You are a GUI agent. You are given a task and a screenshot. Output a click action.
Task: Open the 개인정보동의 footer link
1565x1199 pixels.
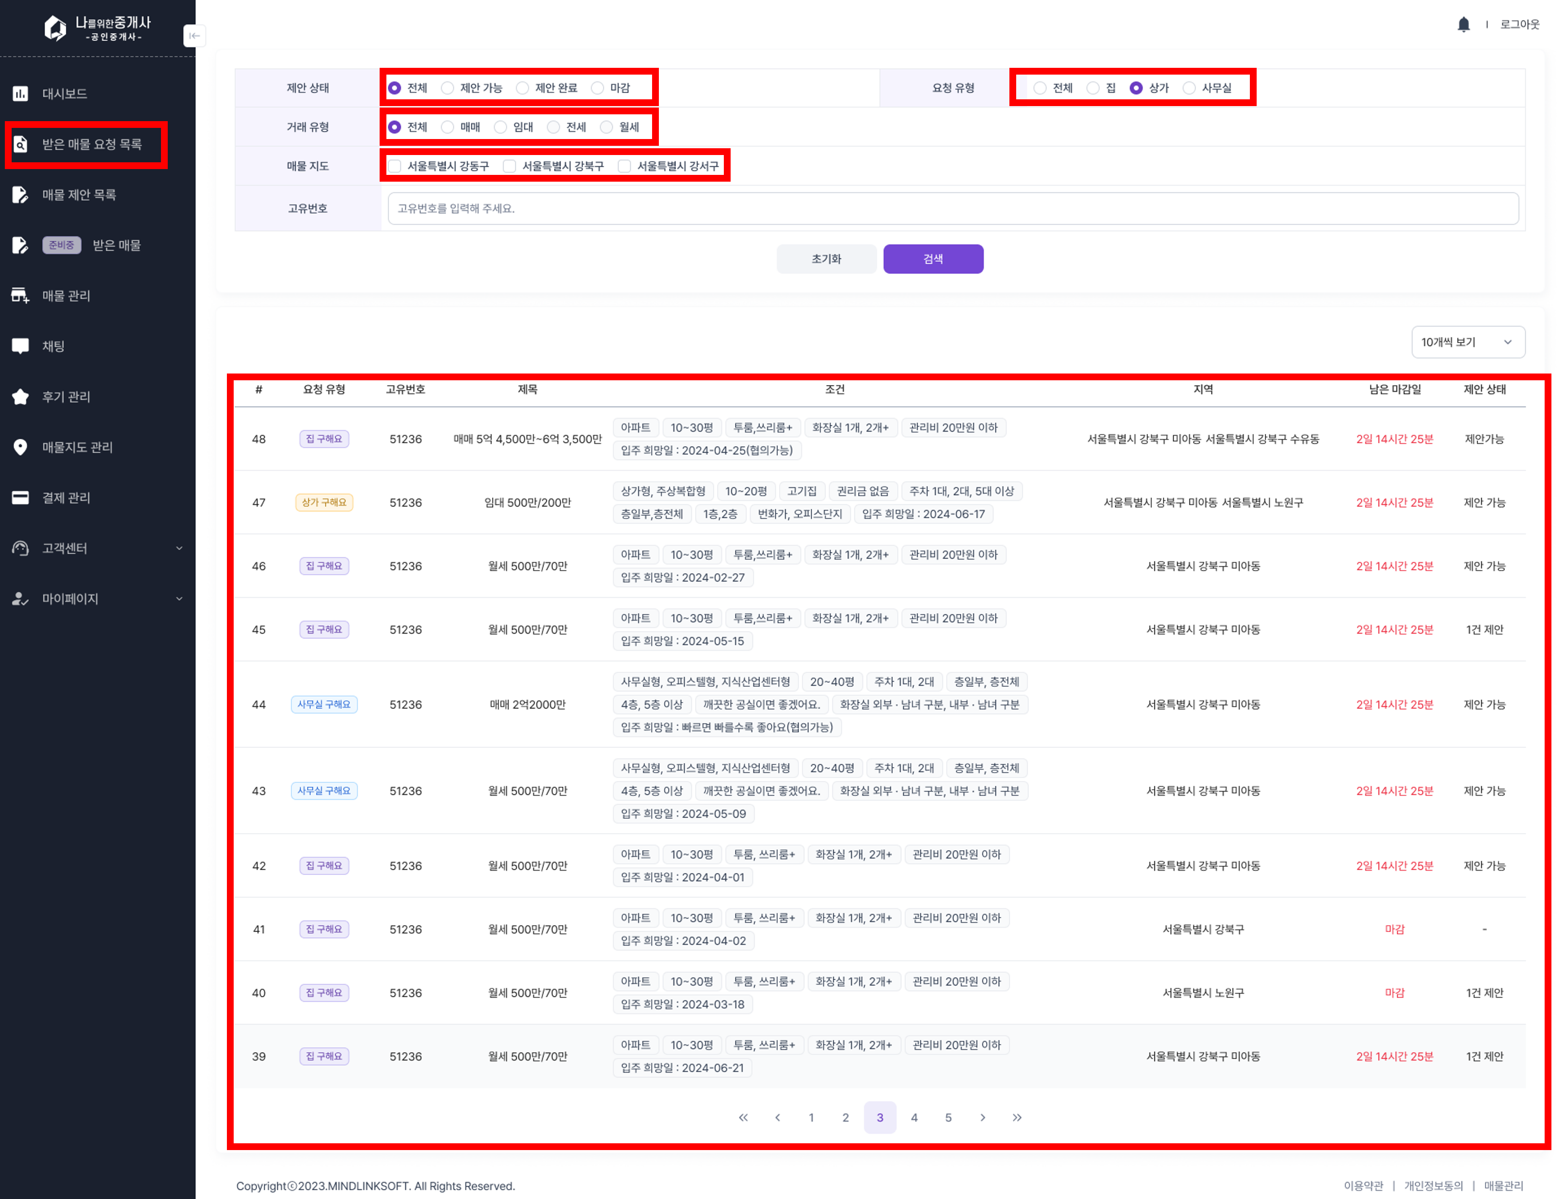(1434, 1185)
